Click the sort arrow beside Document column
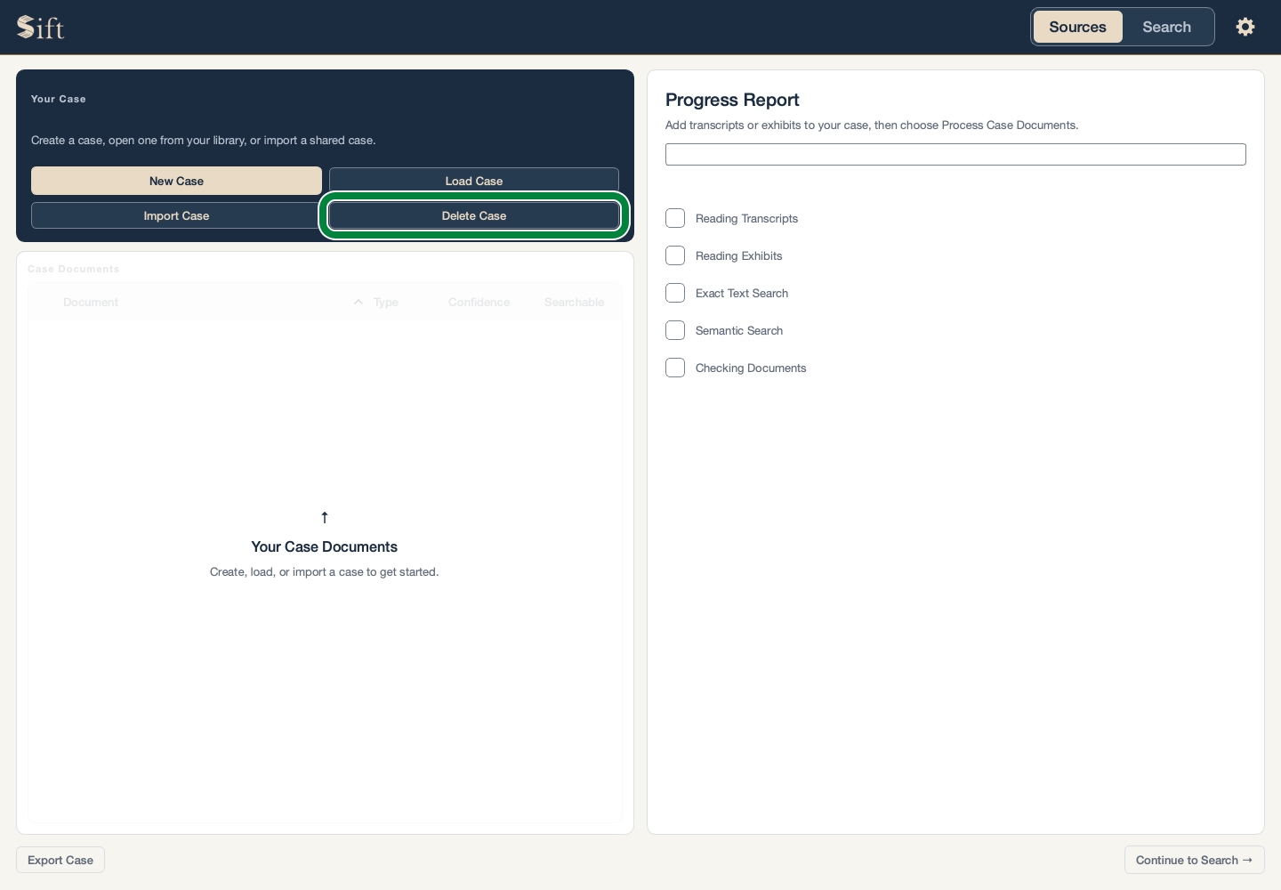The image size is (1281, 890). tap(359, 303)
